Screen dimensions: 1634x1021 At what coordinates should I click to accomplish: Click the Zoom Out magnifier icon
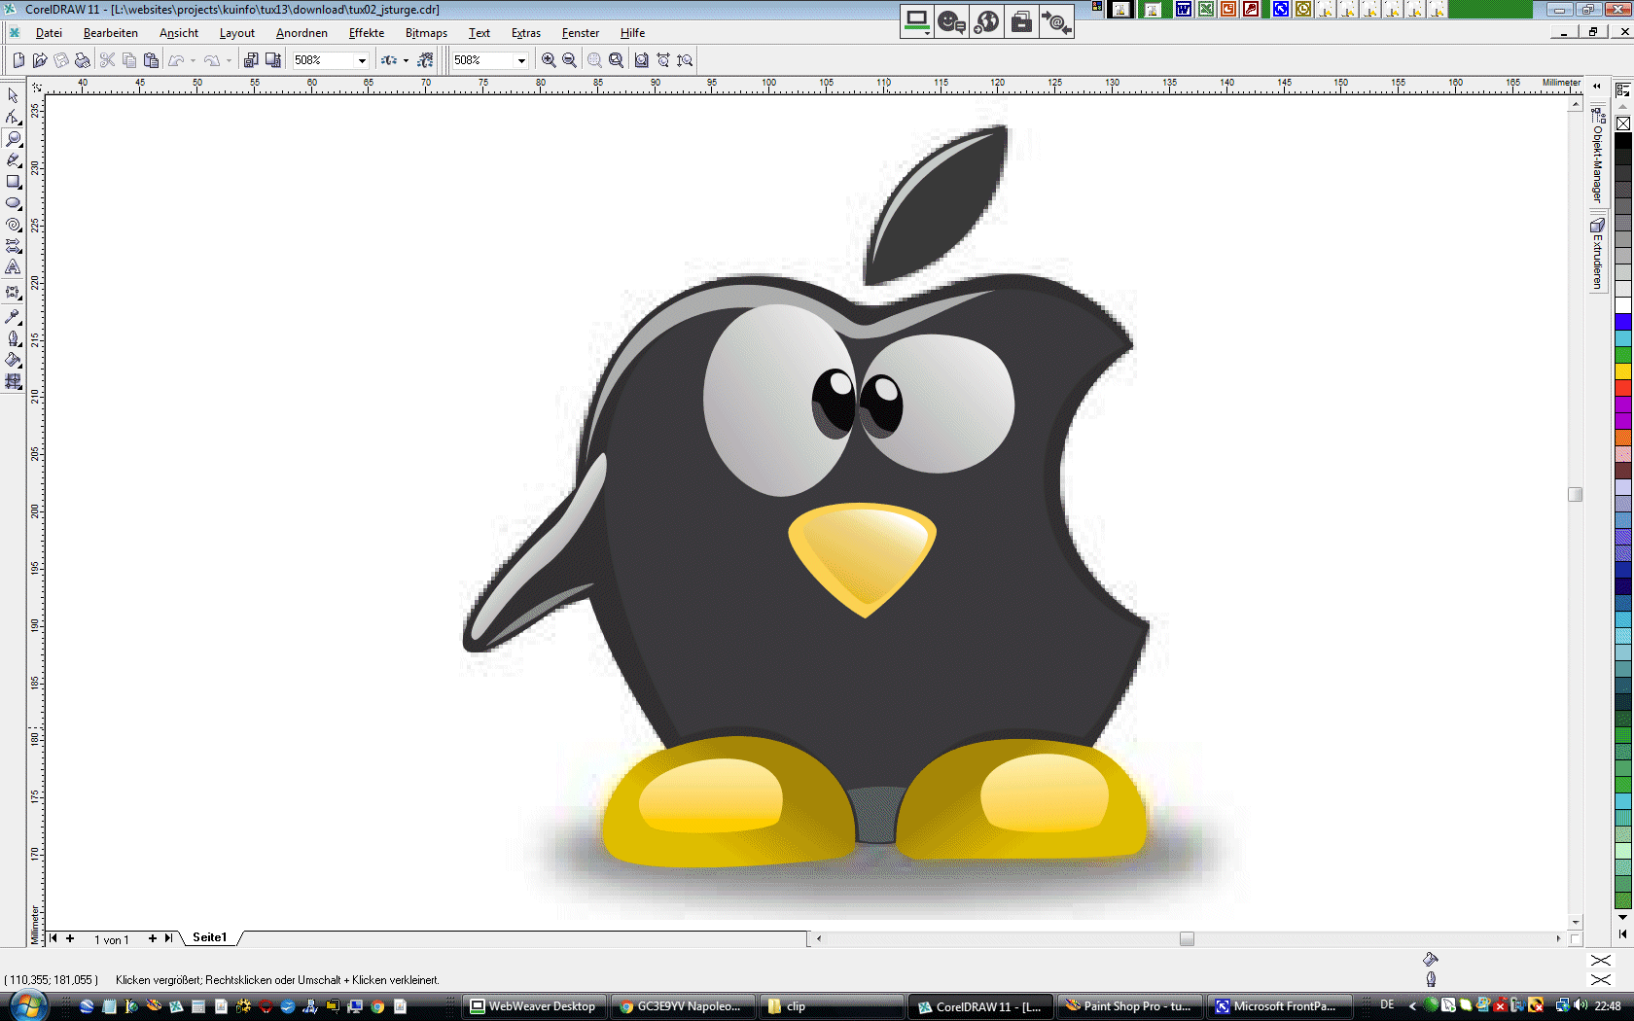point(570,60)
